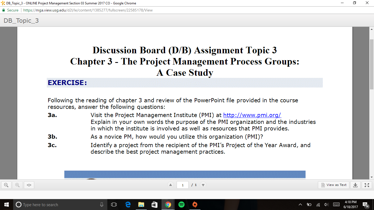
Task: Click the View as Text button
Action: tap(334, 185)
